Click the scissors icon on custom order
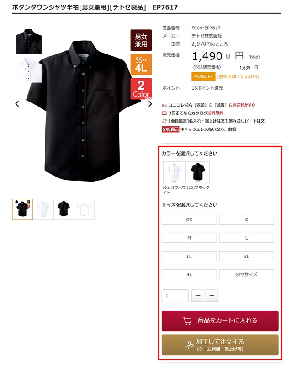This screenshot has width=297, height=365. click(x=189, y=345)
